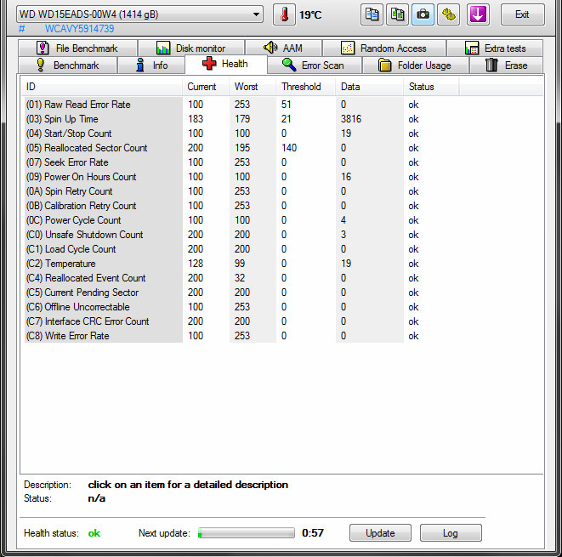Exit the application with the Exit button

click(522, 14)
